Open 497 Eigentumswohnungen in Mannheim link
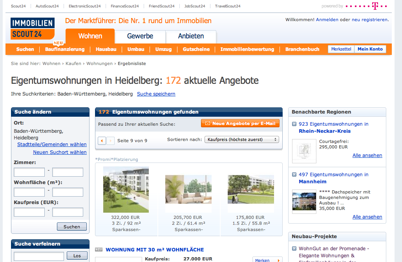The image size is (402, 262). click(334, 178)
